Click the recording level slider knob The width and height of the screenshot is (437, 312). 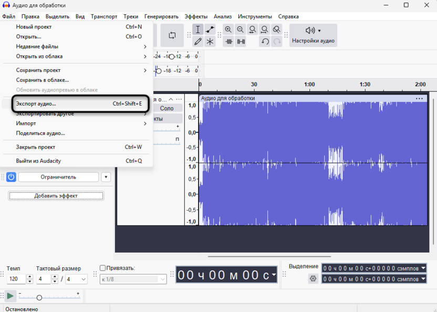(x=172, y=57)
